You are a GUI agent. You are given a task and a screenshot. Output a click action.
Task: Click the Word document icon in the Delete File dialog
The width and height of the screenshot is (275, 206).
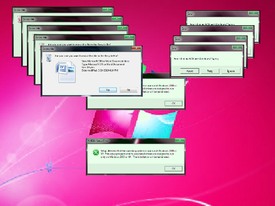coord(65,72)
